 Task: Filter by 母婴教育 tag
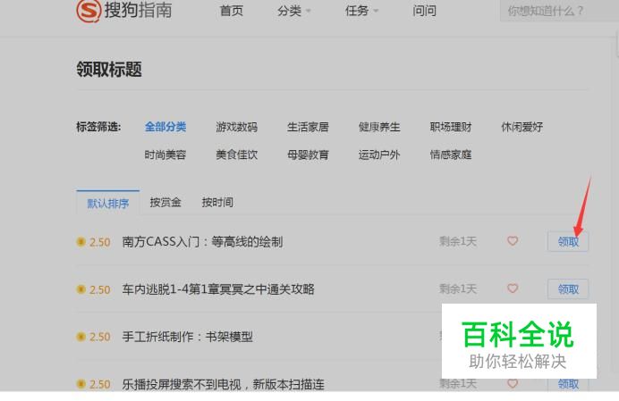[308, 155]
